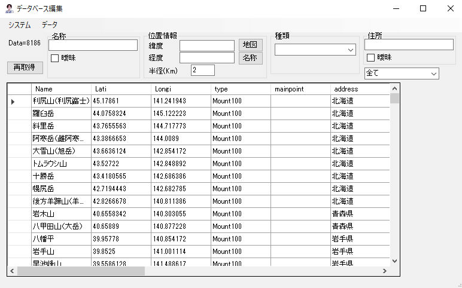Viewport: 462px width, 288px height.
Task: Click the horizontal scrollbar left arrow
Action: pyautogui.click(x=13, y=271)
